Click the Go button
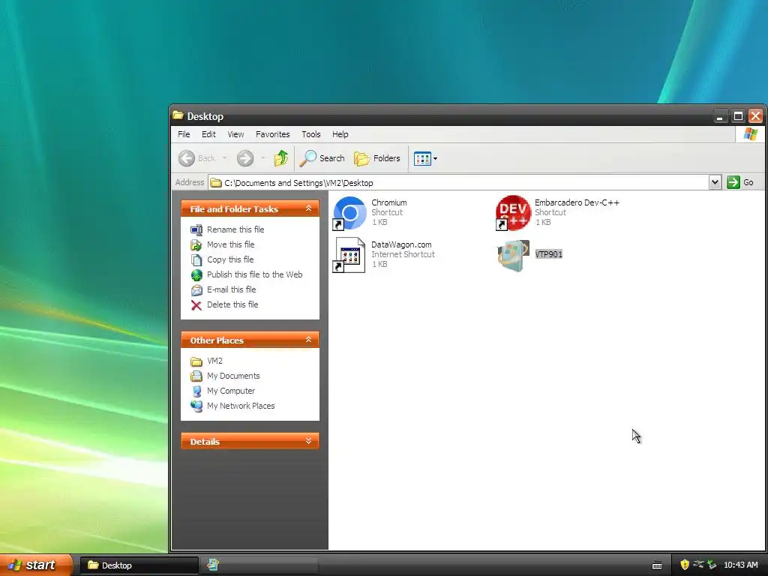 click(x=740, y=183)
